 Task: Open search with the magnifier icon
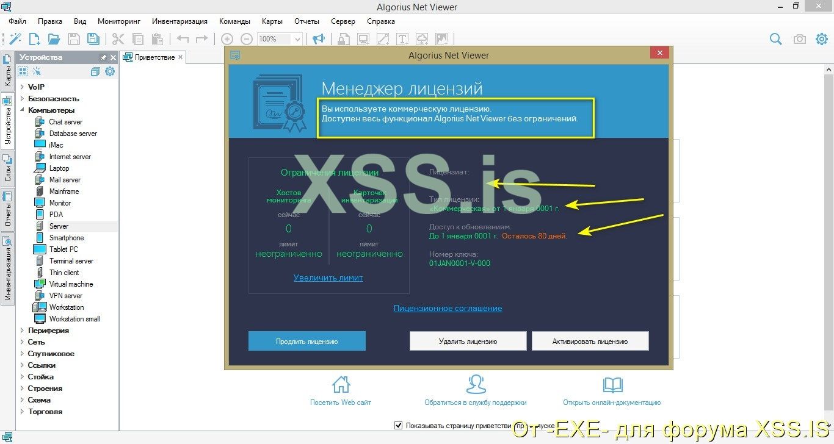tap(775, 39)
